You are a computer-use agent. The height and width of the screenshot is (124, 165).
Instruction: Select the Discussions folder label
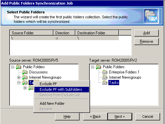(x=38, y=72)
